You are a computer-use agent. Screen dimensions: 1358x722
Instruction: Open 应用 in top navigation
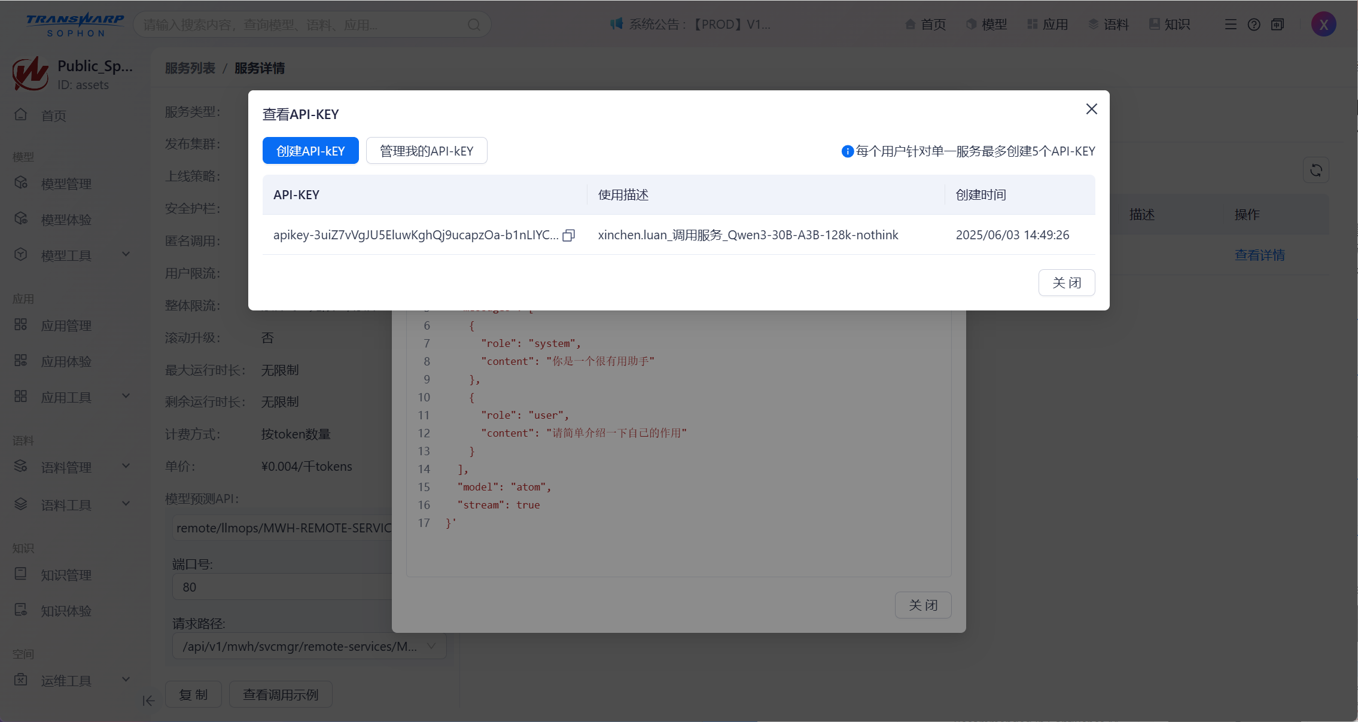pyautogui.click(x=1047, y=24)
